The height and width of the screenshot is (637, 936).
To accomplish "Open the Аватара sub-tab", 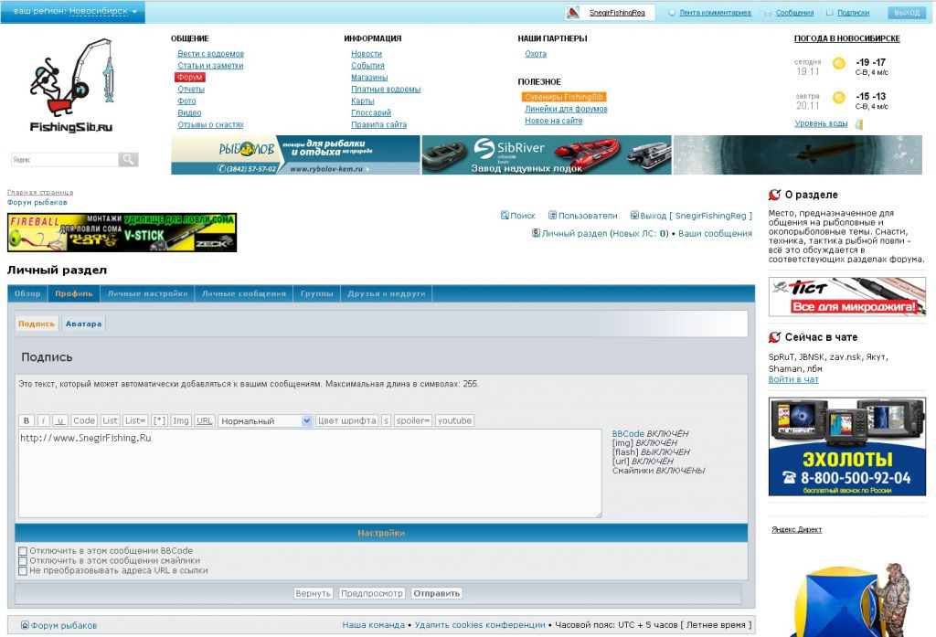I will coord(84,324).
